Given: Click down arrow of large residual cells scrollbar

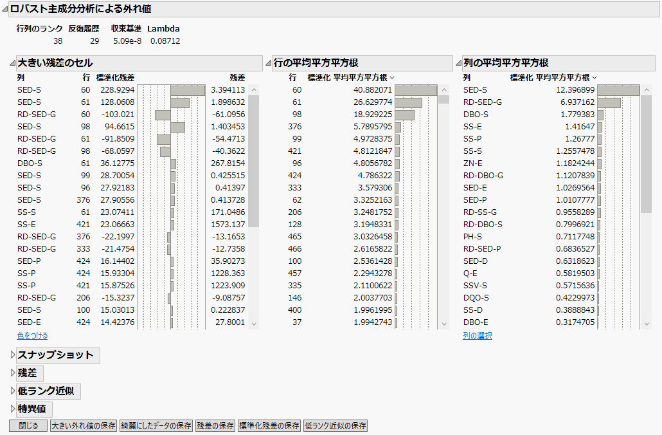Looking at the screenshot, I should [254, 324].
